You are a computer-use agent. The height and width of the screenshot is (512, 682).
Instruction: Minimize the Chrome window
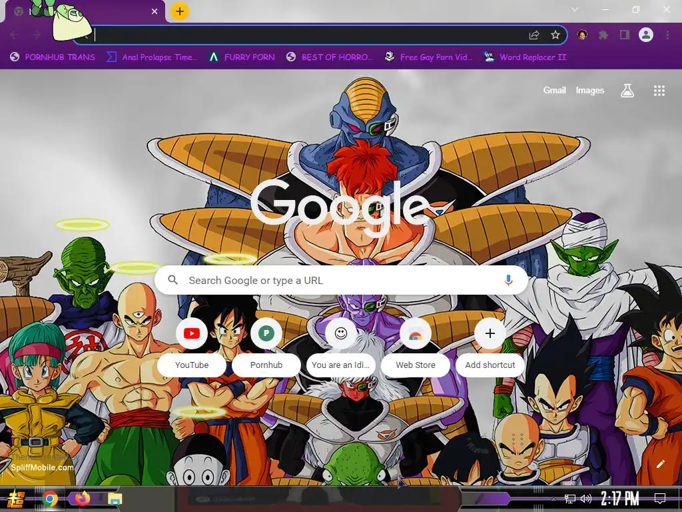[605, 9]
